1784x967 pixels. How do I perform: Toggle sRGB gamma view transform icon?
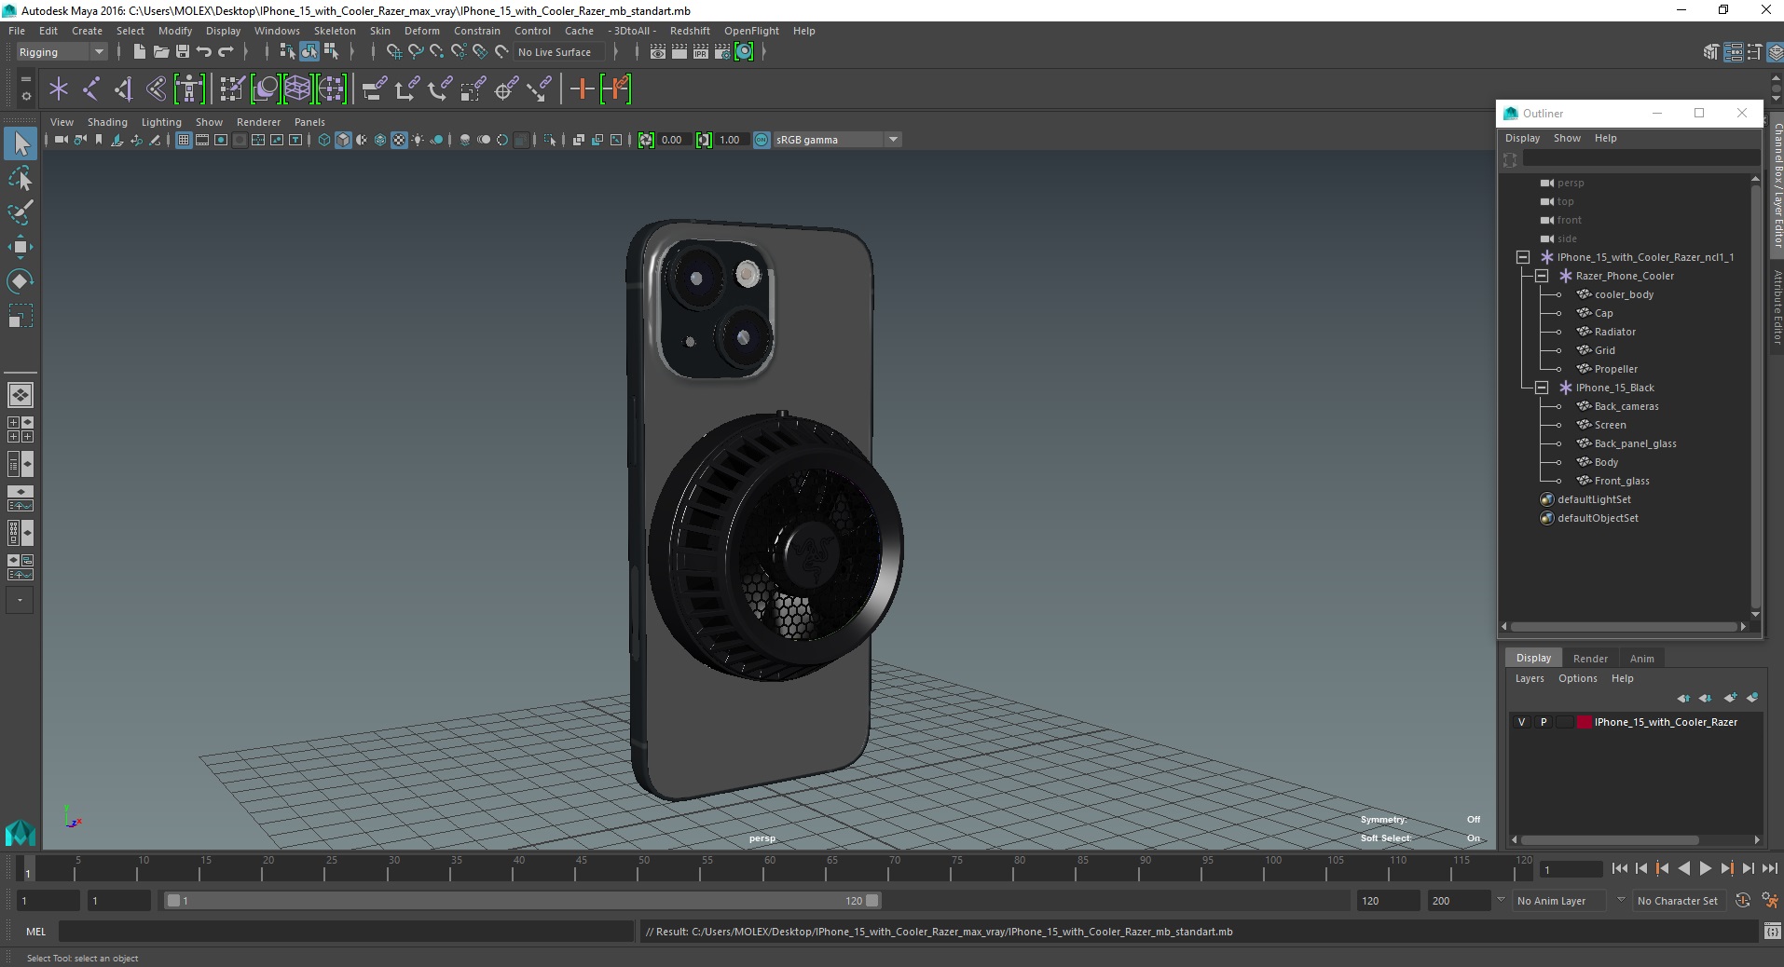(x=762, y=140)
